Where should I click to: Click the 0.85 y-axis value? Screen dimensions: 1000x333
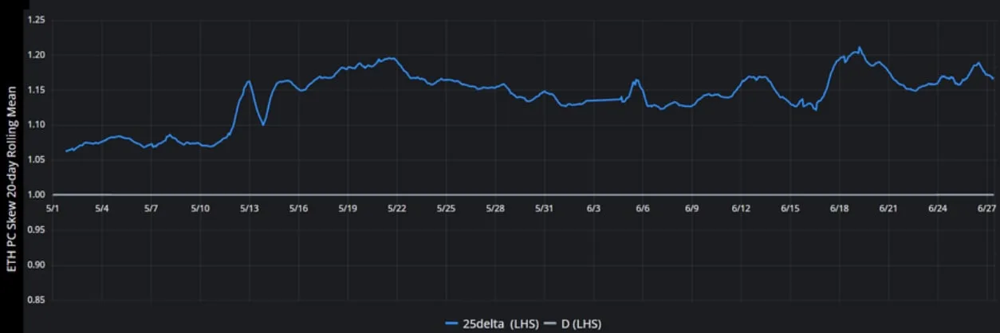(x=36, y=300)
